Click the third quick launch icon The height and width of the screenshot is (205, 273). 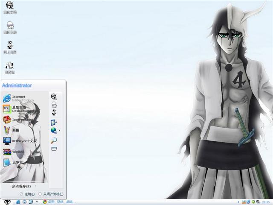point(31,202)
